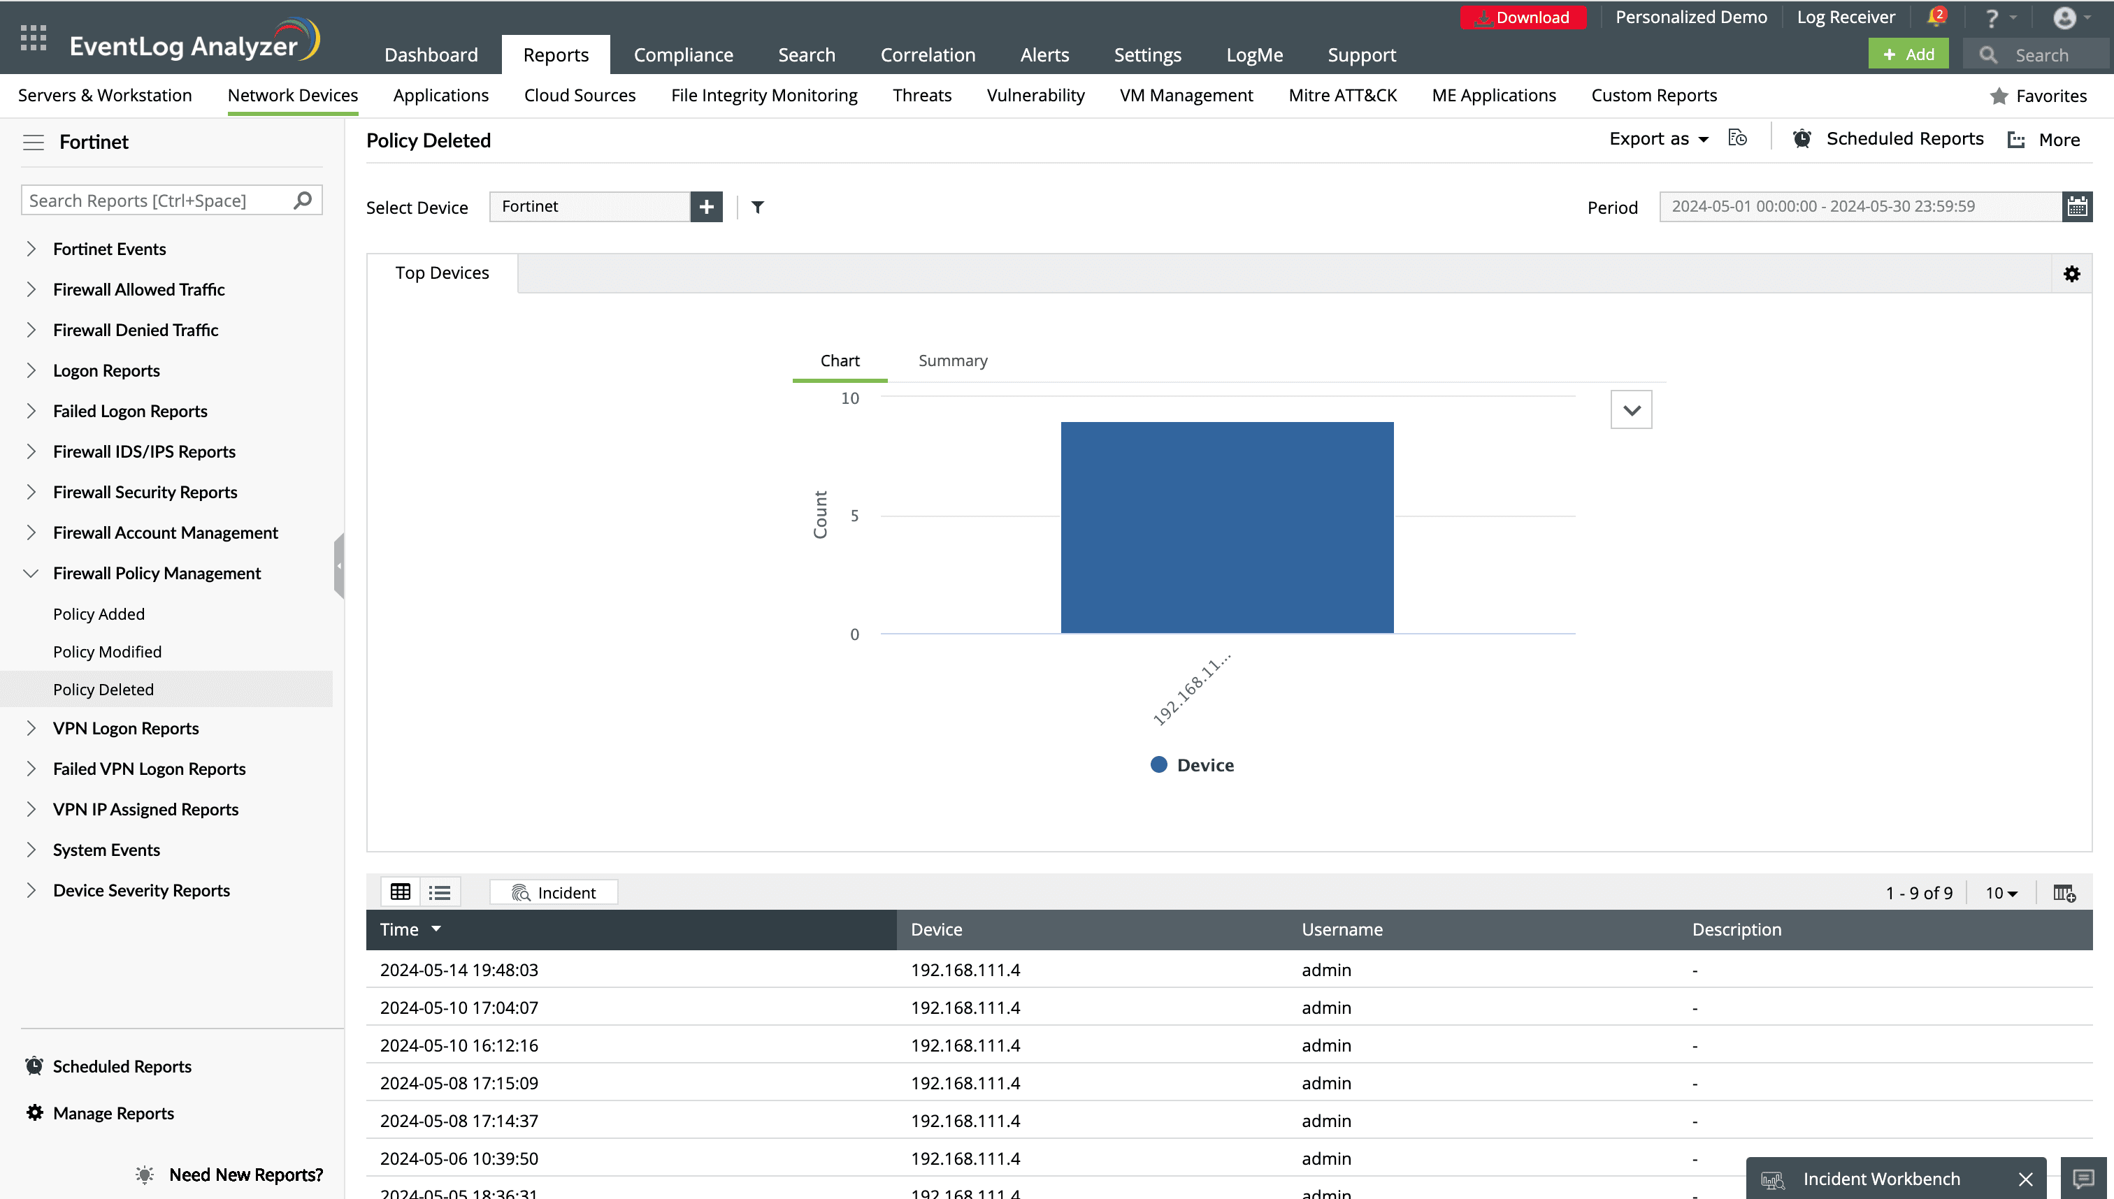Click the filter icon near device selector
The width and height of the screenshot is (2114, 1199).
point(758,205)
